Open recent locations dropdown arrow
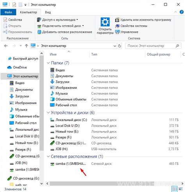 pyautogui.click(x=21, y=46)
